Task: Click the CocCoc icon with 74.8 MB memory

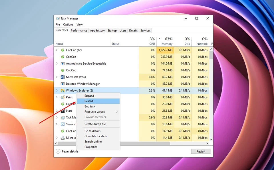Action: [63, 70]
